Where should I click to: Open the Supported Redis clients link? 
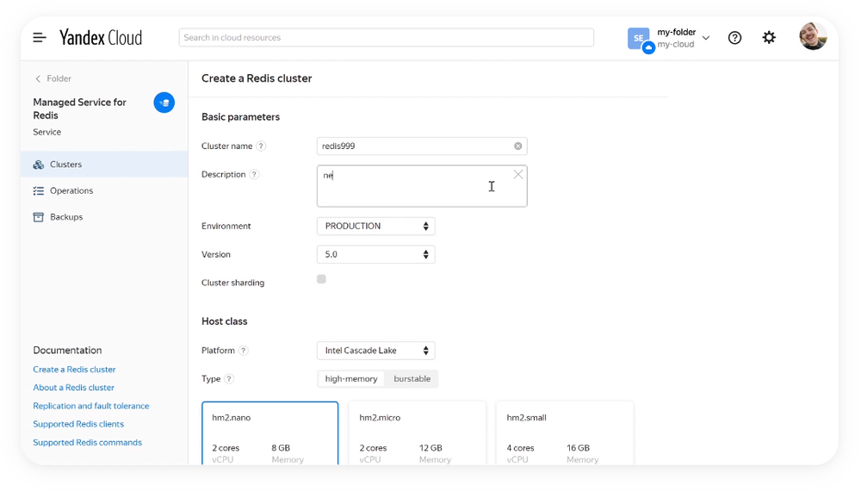tap(78, 424)
